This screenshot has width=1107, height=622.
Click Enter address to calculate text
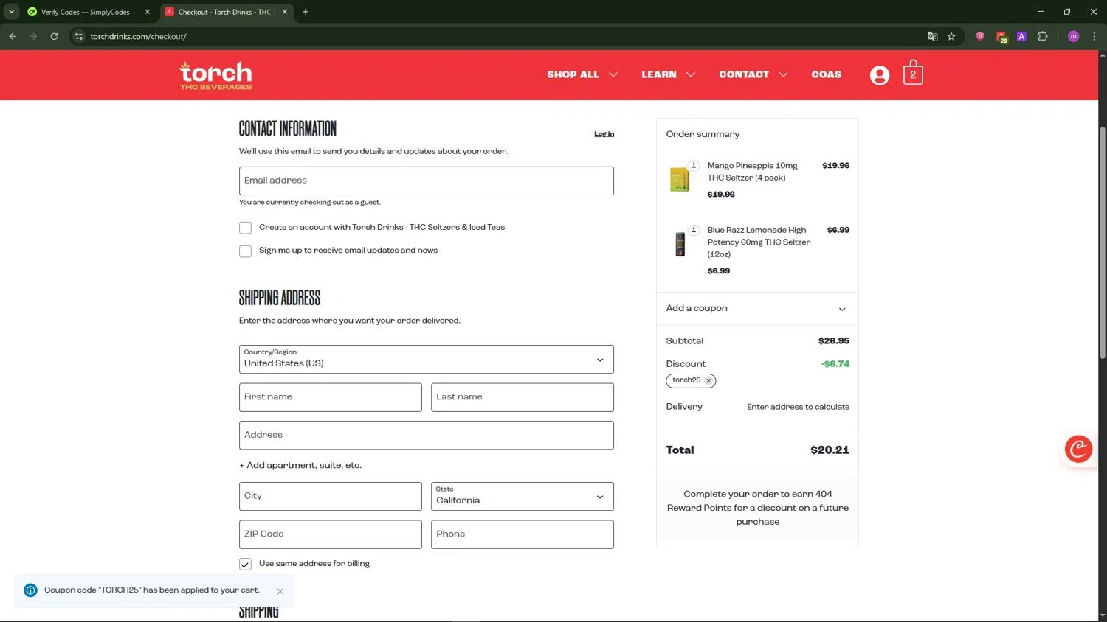[798, 407]
